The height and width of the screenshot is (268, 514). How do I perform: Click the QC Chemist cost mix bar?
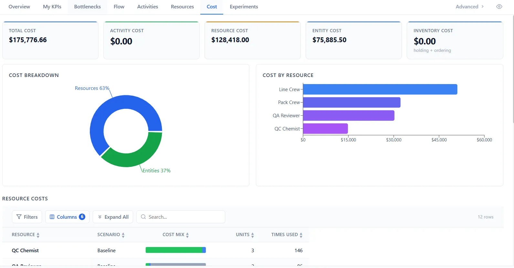[x=176, y=250]
